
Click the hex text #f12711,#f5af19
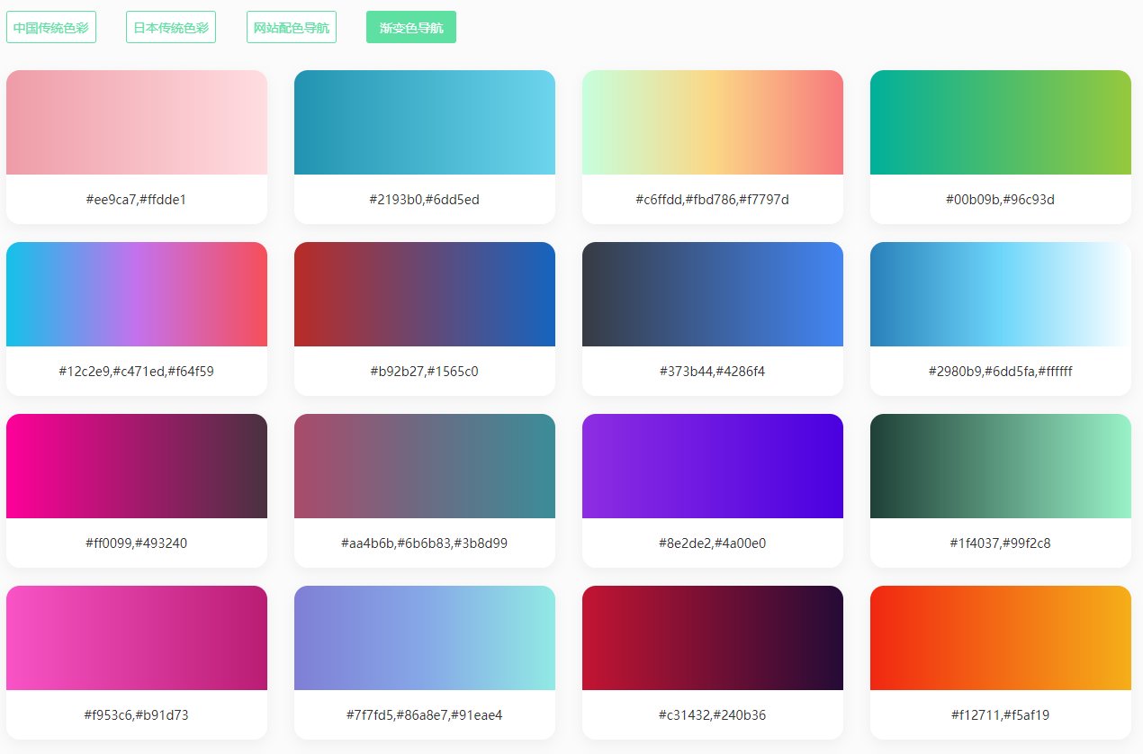[1001, 715]
